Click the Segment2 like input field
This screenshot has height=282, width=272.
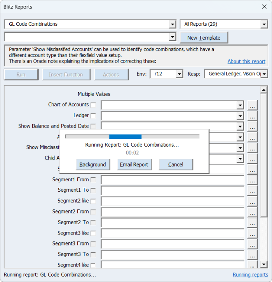click(173, 201)
